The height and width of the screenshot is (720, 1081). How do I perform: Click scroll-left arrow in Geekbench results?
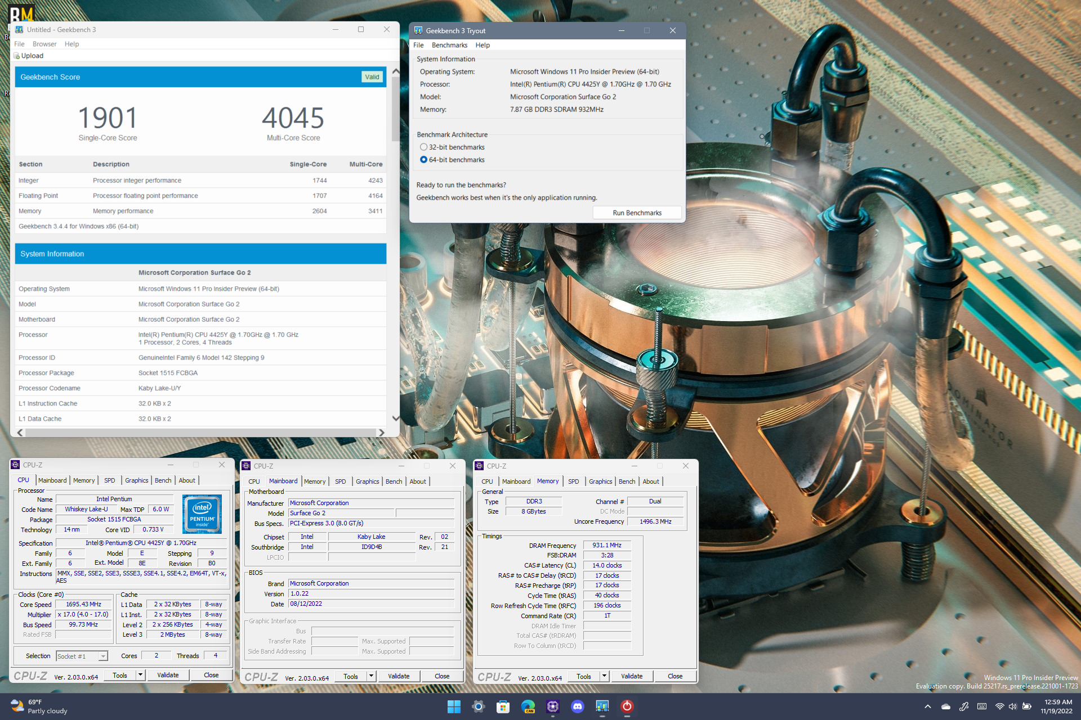pyautogui.click(x=20, y=433)
